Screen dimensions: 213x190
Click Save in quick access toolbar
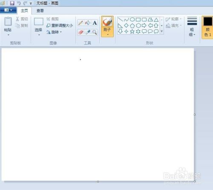12,3
